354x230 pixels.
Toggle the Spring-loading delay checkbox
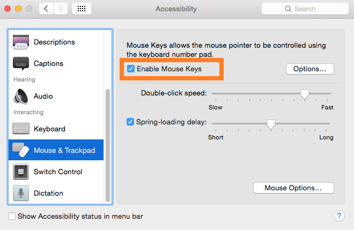(x=130, y=122)
